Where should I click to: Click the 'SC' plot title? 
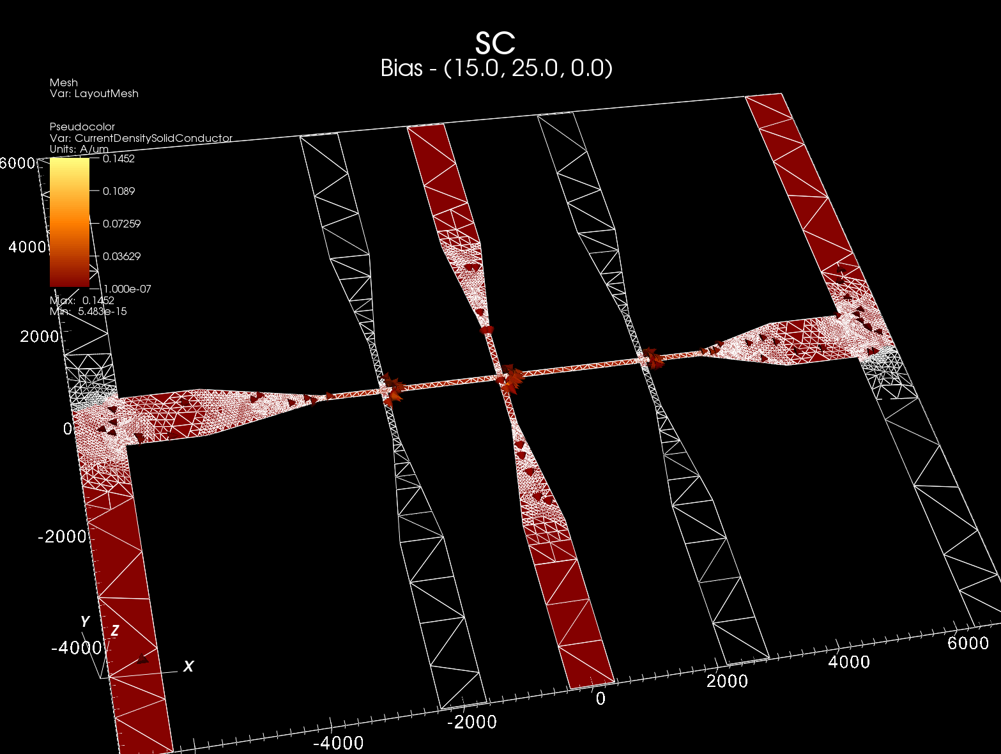tap(495, 43)
